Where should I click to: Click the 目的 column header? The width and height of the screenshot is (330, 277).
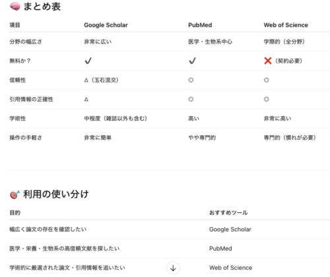[15, 212]
